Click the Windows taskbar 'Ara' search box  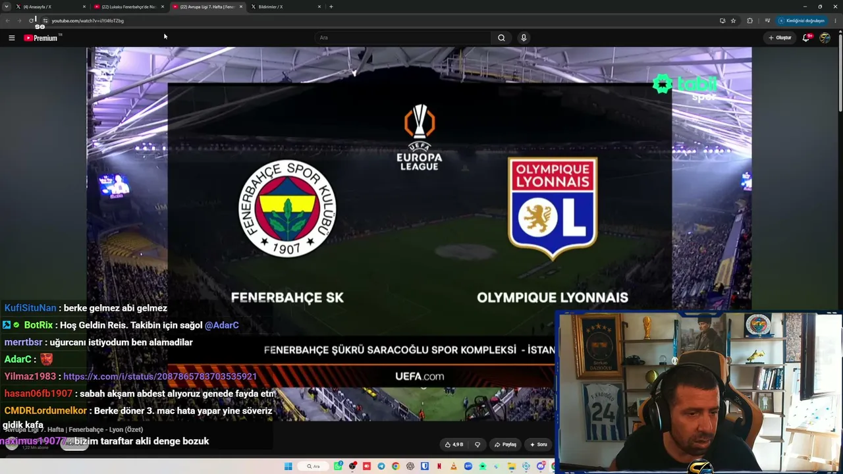313,466
